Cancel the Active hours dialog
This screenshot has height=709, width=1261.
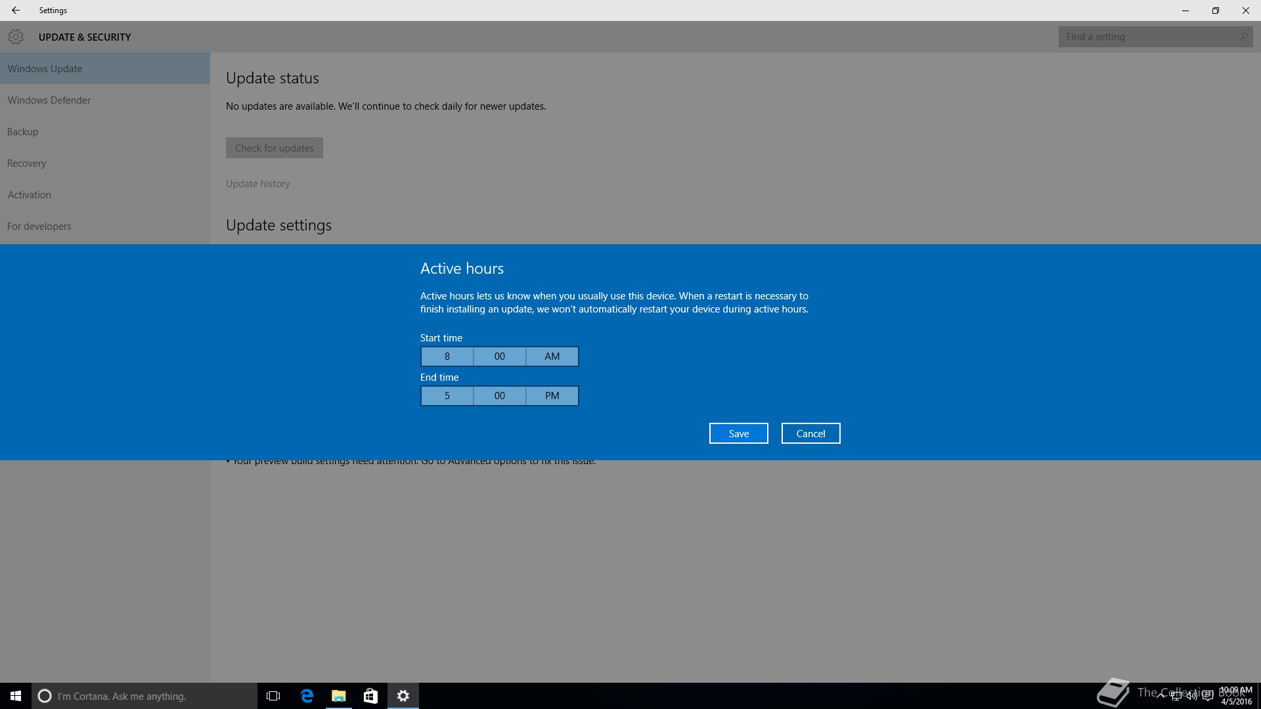[810, 433]
